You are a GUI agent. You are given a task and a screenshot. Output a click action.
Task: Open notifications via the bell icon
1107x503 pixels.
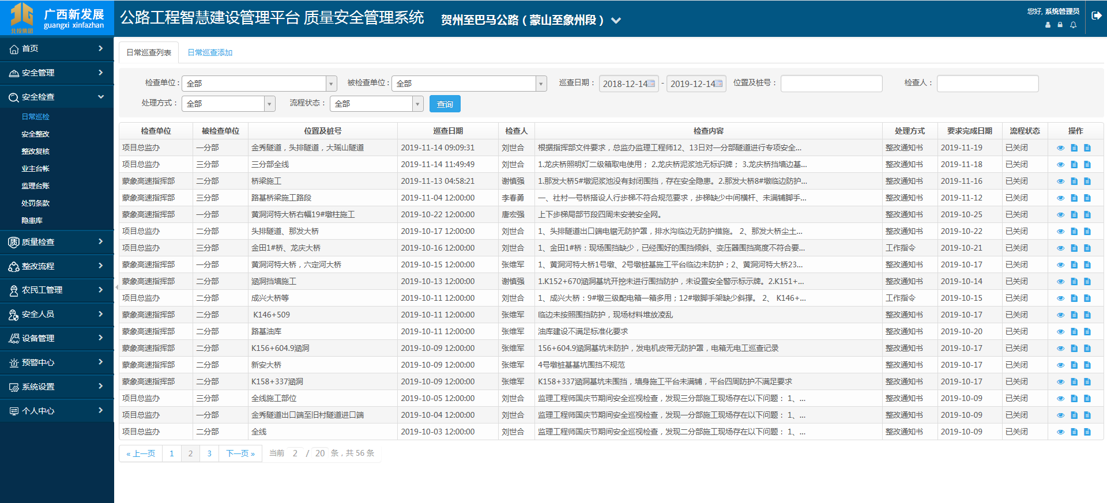pyautogui.click(x=1073, y=25)
